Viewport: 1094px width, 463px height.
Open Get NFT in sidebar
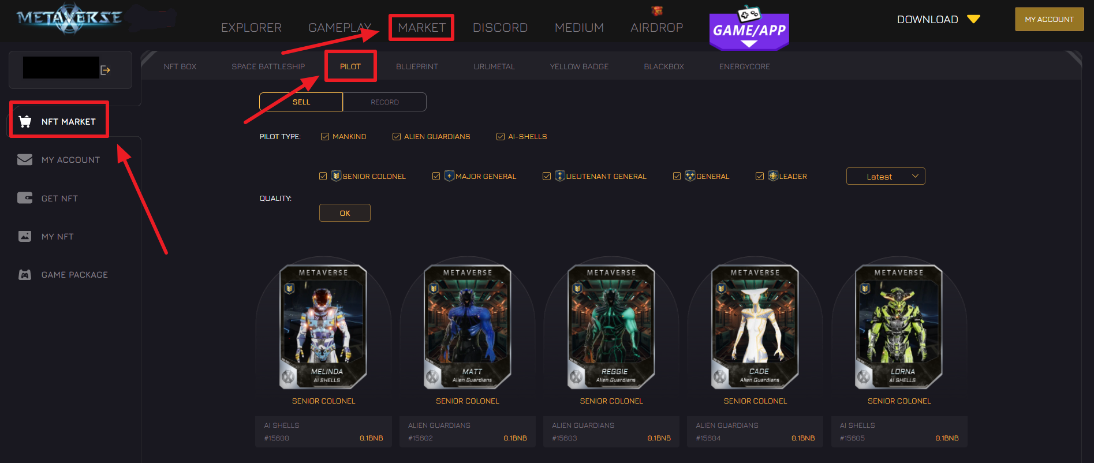[x=59, y=198]
